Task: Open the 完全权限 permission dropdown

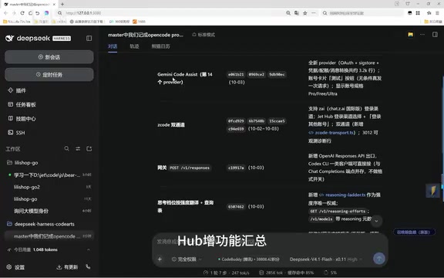Action: click(187, 259)
